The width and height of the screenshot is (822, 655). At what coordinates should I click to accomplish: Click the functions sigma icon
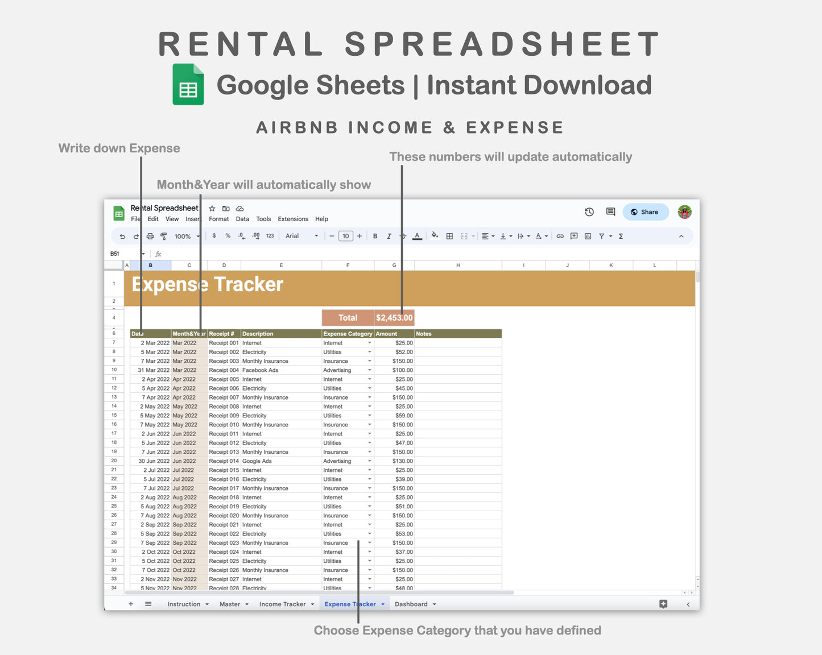[x=620, y=235]
